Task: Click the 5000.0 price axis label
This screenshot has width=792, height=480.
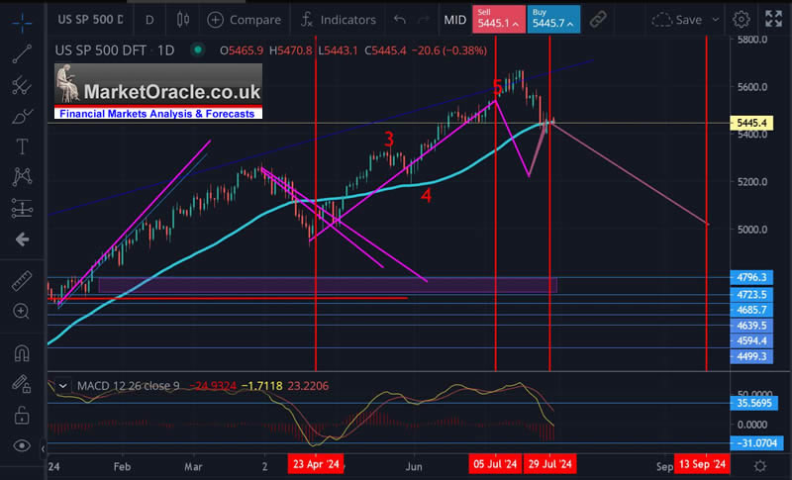Action: [x=752, y=230]
